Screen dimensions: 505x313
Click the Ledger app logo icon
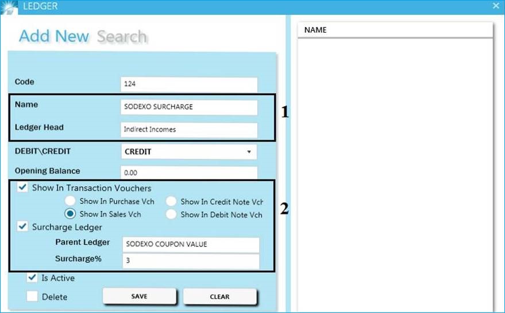pyautogui.click(x=9, y=7)
